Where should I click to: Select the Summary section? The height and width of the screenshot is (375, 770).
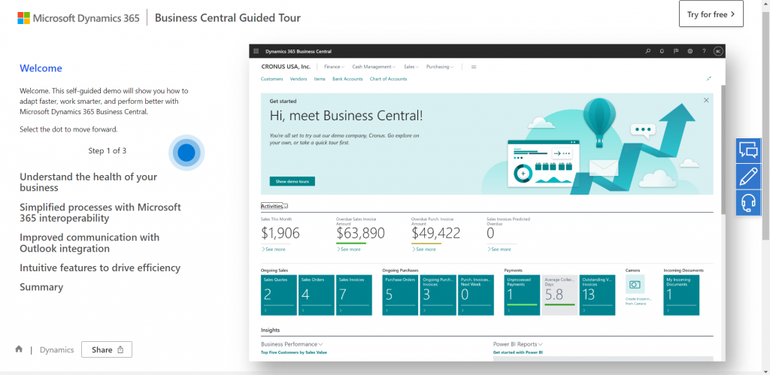tap(41, 287)
